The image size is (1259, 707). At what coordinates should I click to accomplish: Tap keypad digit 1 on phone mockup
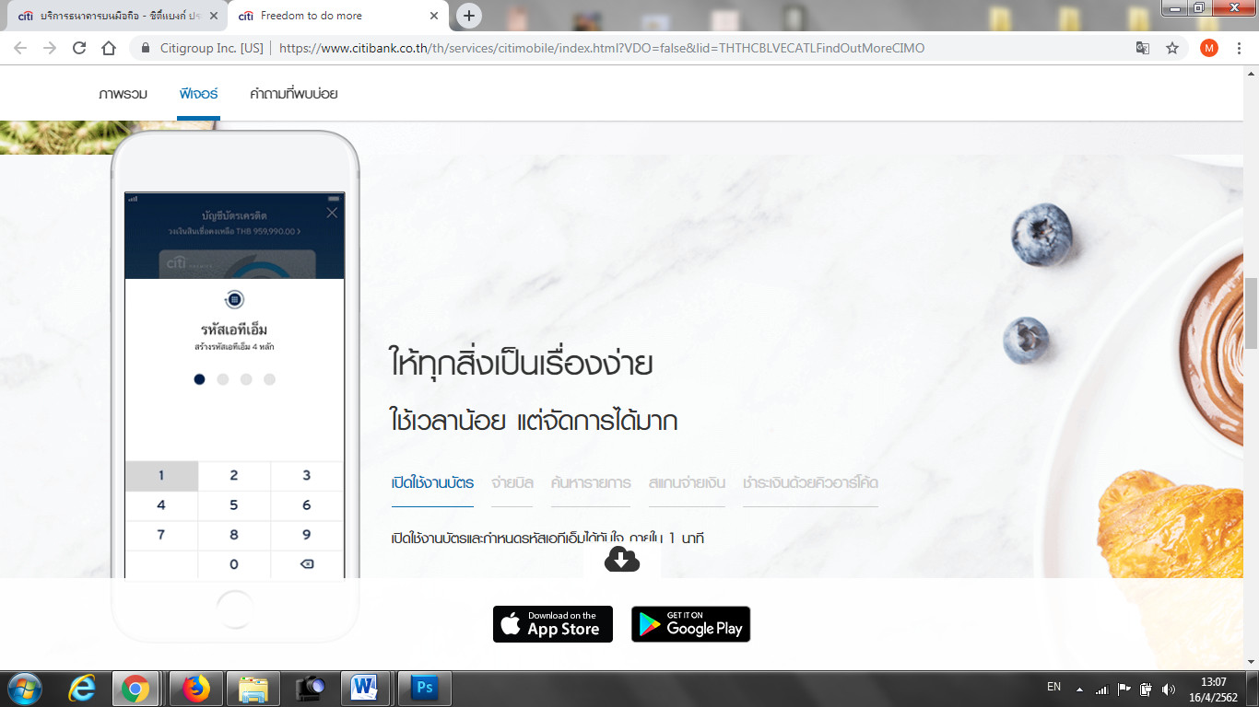(161, 476)
